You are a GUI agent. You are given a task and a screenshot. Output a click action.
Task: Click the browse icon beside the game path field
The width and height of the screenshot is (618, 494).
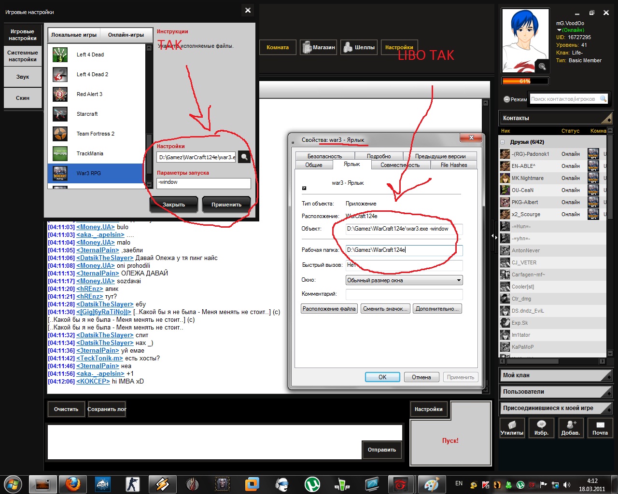point(244,157)
